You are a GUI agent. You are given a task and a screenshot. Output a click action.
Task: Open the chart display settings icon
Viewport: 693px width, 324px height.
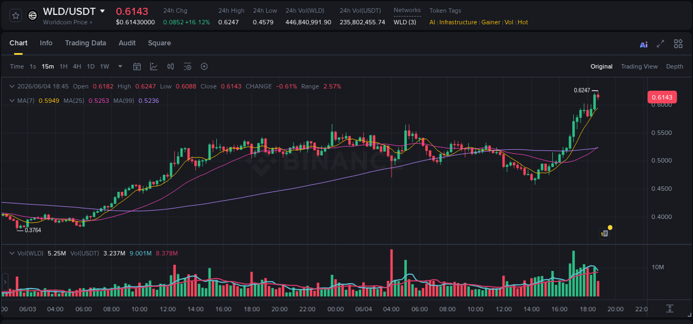pyautogui.click(x=187, y=66)
